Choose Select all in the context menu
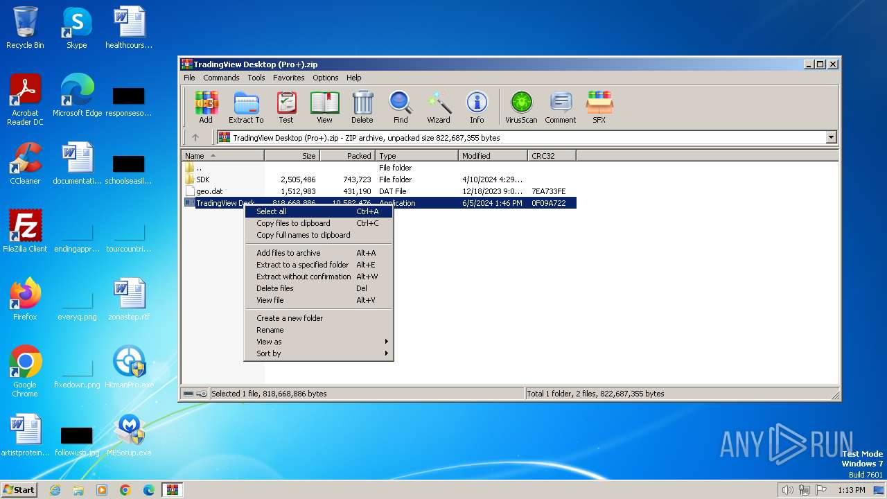The image size is (887, 499). (x=319, y=211)
